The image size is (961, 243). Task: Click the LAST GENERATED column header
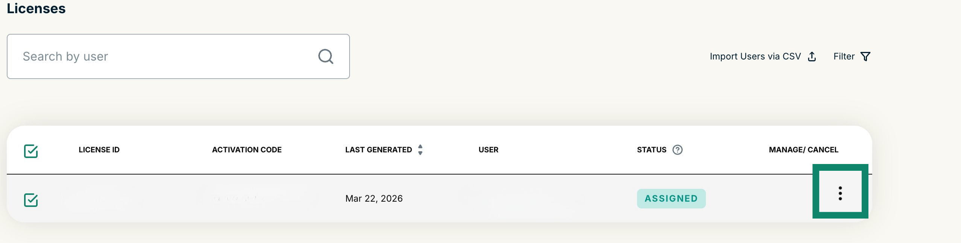coord(378,150)
